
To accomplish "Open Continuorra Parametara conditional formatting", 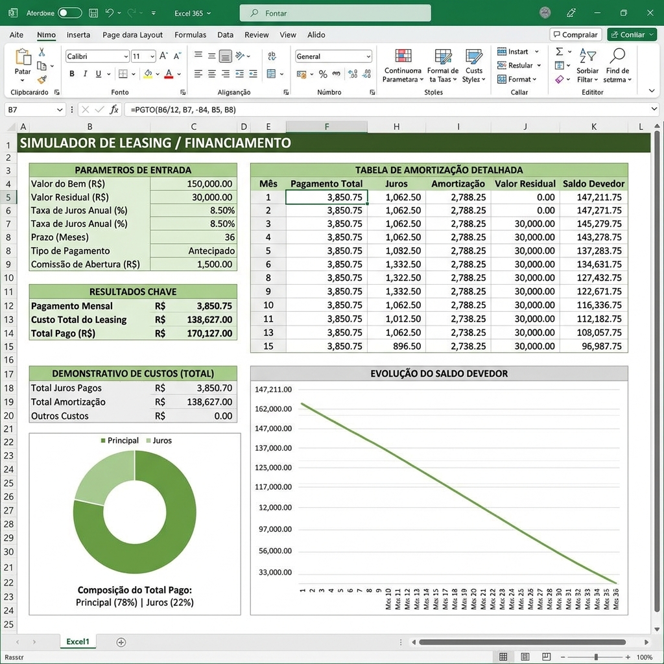I will click(403, 65).
